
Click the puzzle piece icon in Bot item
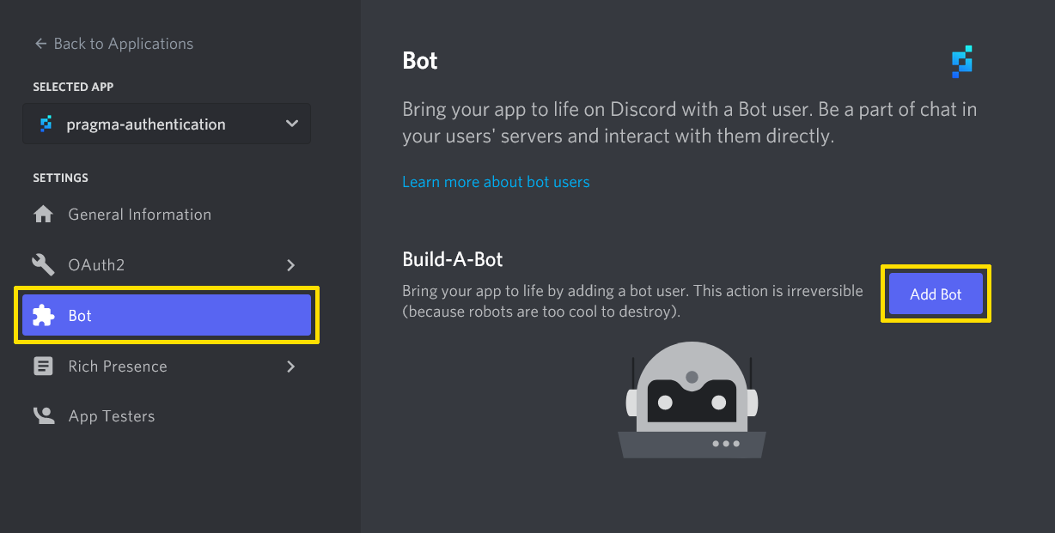43,316
